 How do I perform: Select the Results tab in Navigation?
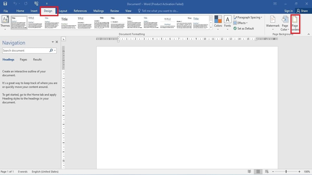click(37, 60)
